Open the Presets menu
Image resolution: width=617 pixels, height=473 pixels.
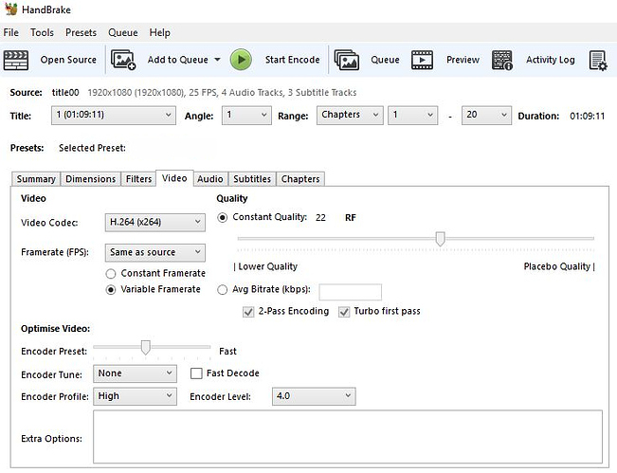tap(81, 32)
